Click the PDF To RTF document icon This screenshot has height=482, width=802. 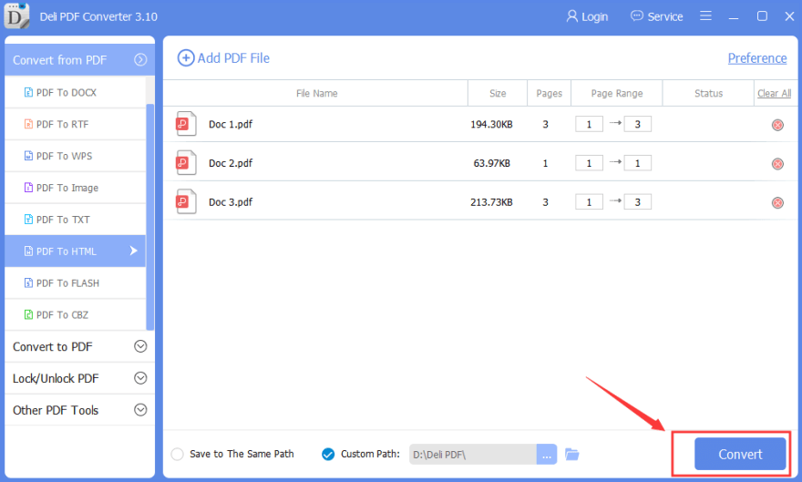click(28, 124)
